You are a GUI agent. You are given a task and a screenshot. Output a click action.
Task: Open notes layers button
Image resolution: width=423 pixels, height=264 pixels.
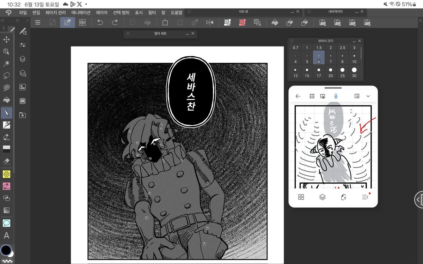point(322,197)
